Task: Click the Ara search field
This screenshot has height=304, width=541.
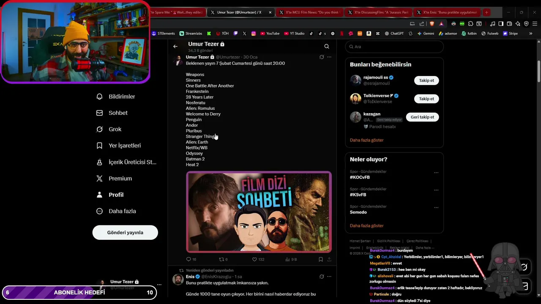Action: pyautogui.click(x=394, y=46)
